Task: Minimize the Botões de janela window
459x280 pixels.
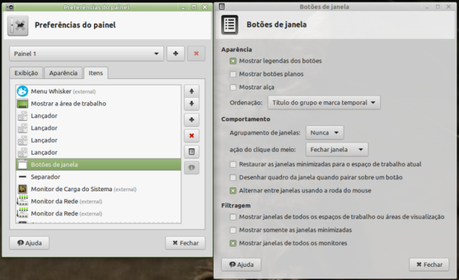Action: [x=427, y=7]
